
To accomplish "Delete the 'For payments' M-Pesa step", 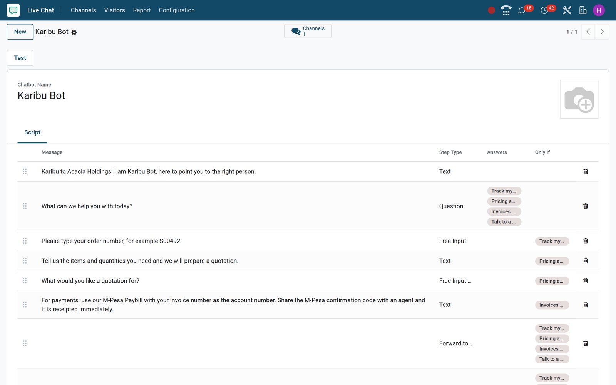I will coord(586,305).
